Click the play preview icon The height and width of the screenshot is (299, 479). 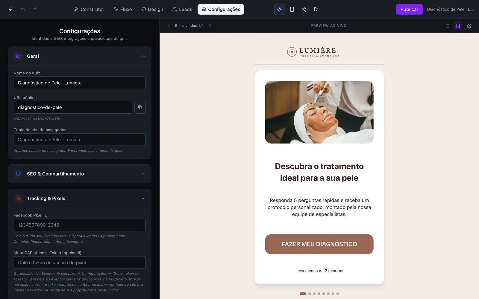pyautogui.click(x=316, y=9)
